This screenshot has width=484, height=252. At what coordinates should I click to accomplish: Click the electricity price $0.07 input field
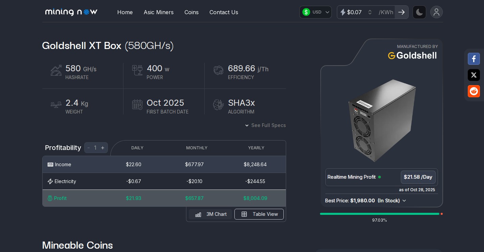pyautogui.click(x=356, y=12)
